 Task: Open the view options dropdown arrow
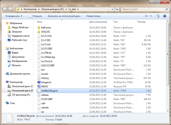pos(151,16)
